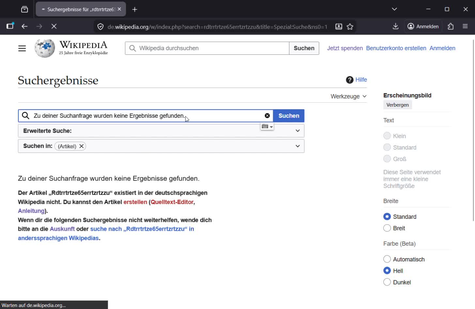Open the Werkzeuge dropdown

[348, 96]
